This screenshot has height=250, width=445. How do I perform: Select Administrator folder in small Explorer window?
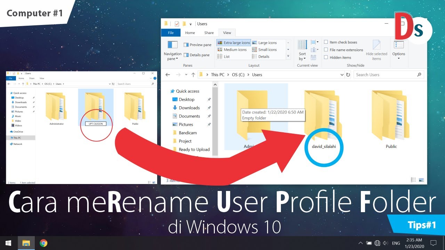(56, 109)
